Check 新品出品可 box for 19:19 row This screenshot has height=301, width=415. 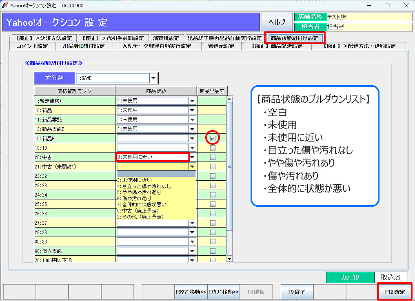pos(213,148)
